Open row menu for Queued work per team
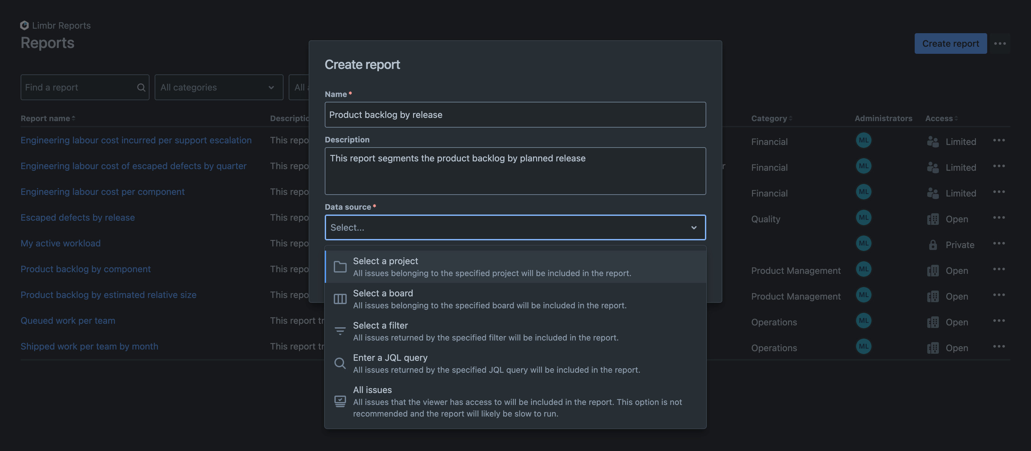The height and width of the screenshot is (451, 1031). pos(999,321)
